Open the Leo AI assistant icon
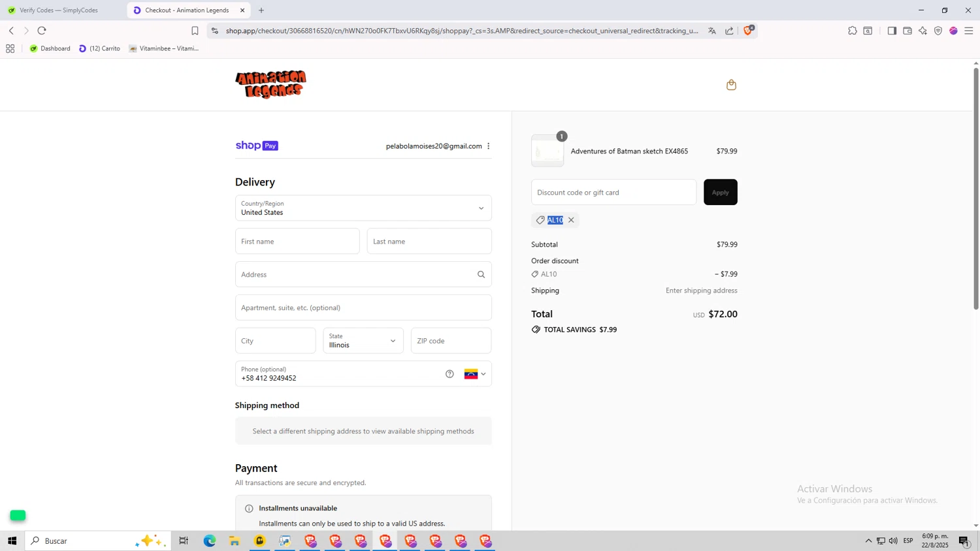The image size is (980, 551). (923, 31)
